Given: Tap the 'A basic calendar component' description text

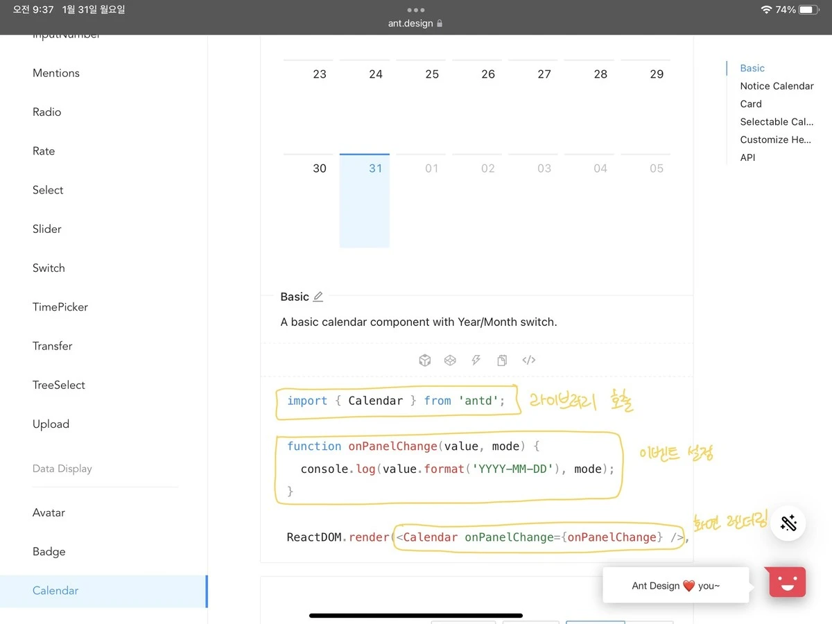Looking at the screenshot, I should [x=419, y=322].
